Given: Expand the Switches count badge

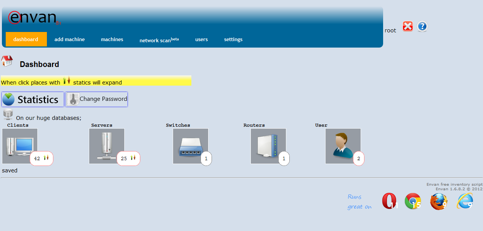Looking at the screenshot, I should (206, 159).
